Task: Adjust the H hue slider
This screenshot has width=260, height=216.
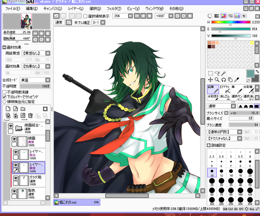Action: tap(231, 22)
